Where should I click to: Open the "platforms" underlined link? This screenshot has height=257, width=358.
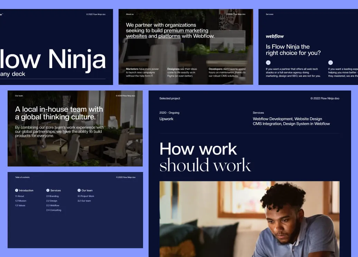[168, 36]
